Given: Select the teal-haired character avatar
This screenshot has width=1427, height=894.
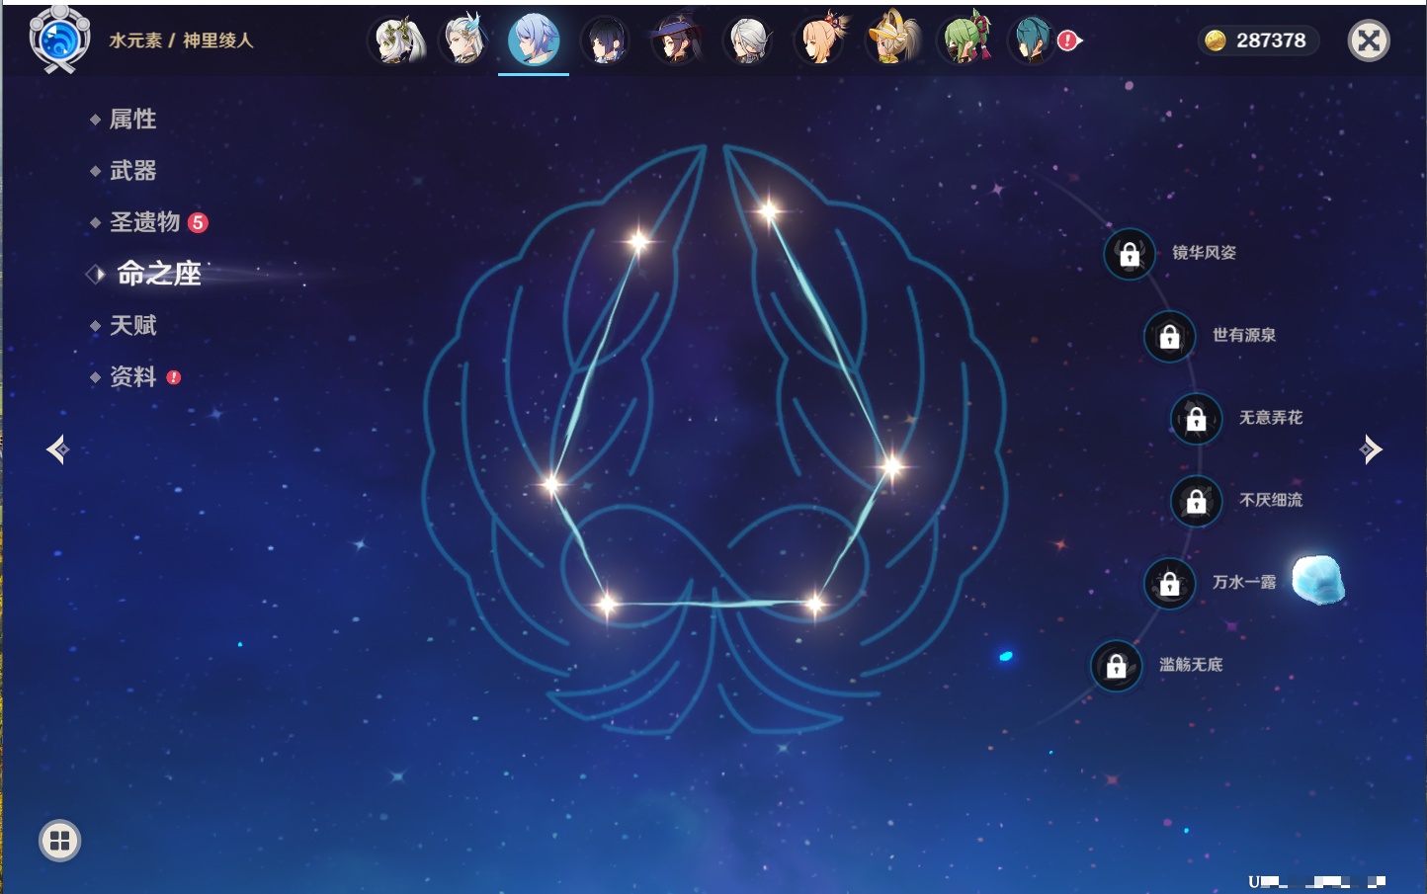Looking at the screenshot, I should pos(1033,41).
